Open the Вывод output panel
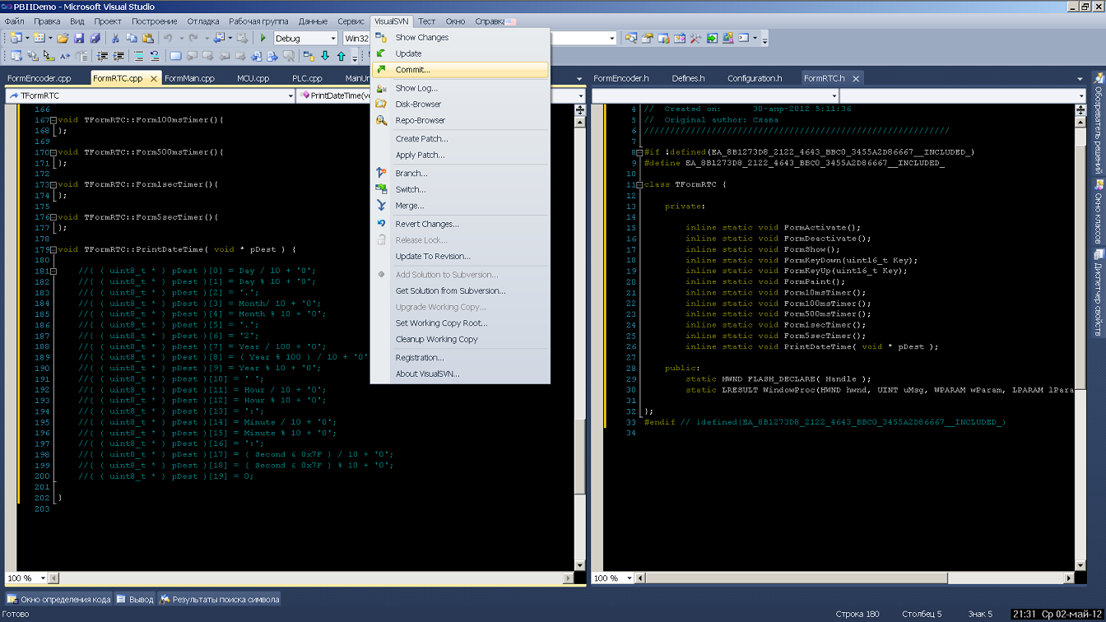The image size is (1106, 622). [136, 599]
